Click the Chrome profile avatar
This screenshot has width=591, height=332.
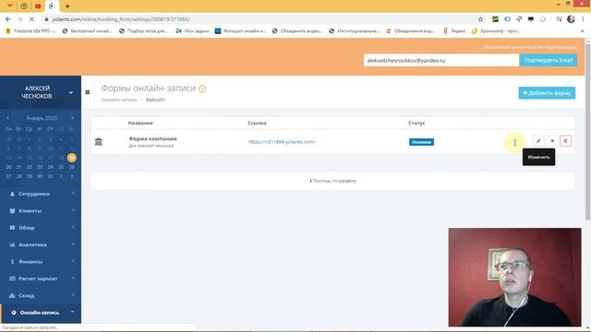tap(571, 18)
